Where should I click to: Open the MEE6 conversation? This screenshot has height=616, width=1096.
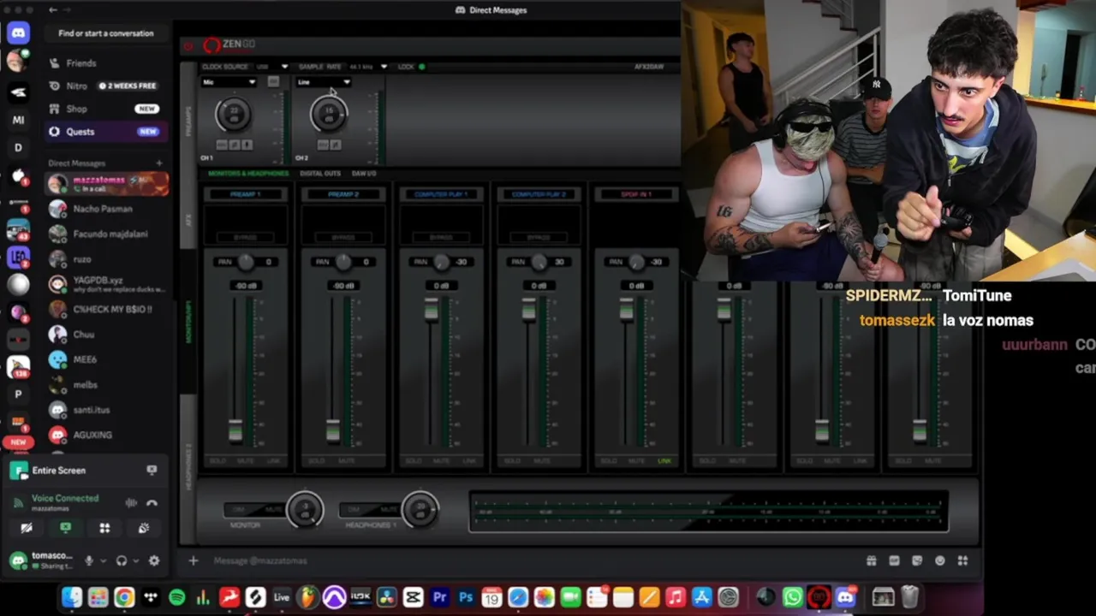(106, 359)
